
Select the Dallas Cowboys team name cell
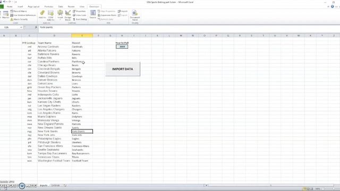[54, 76]
